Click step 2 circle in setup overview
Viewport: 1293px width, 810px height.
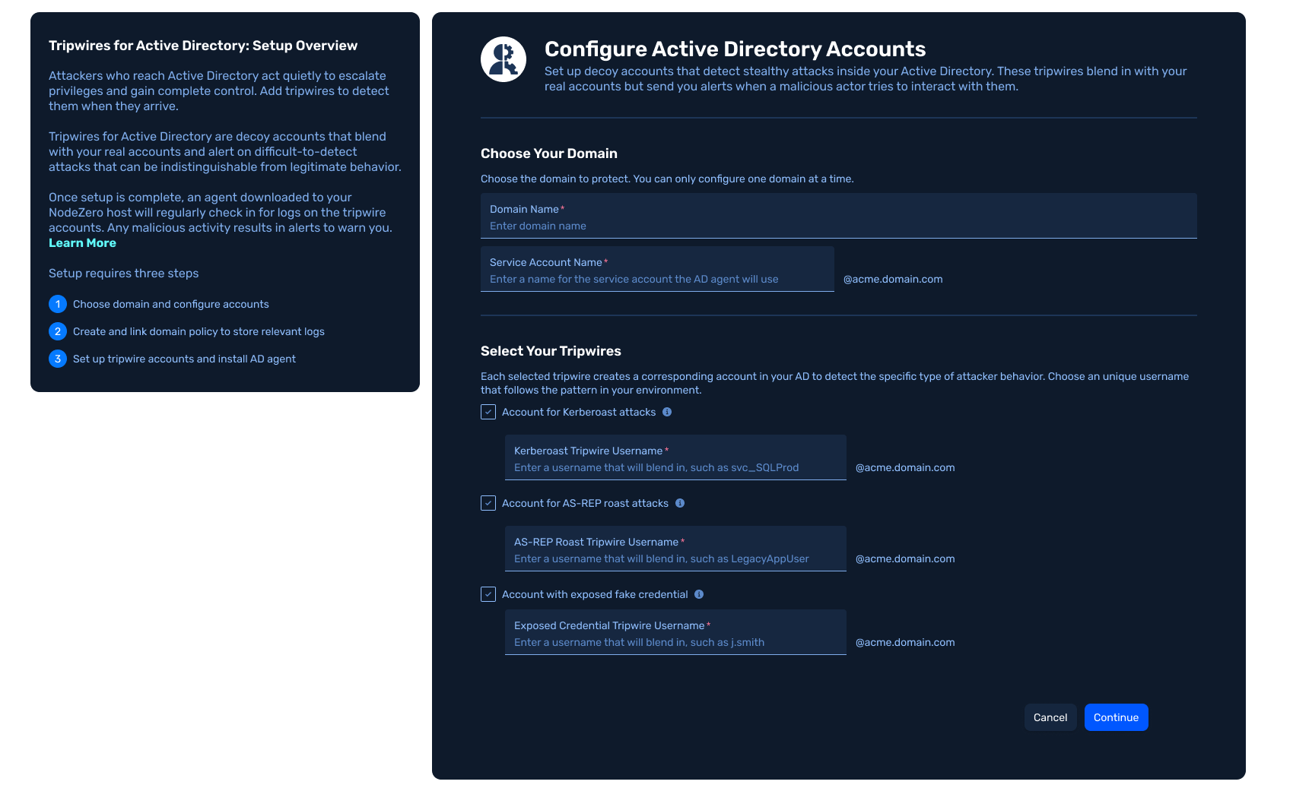pyautogui.click(x=58, y=331)
